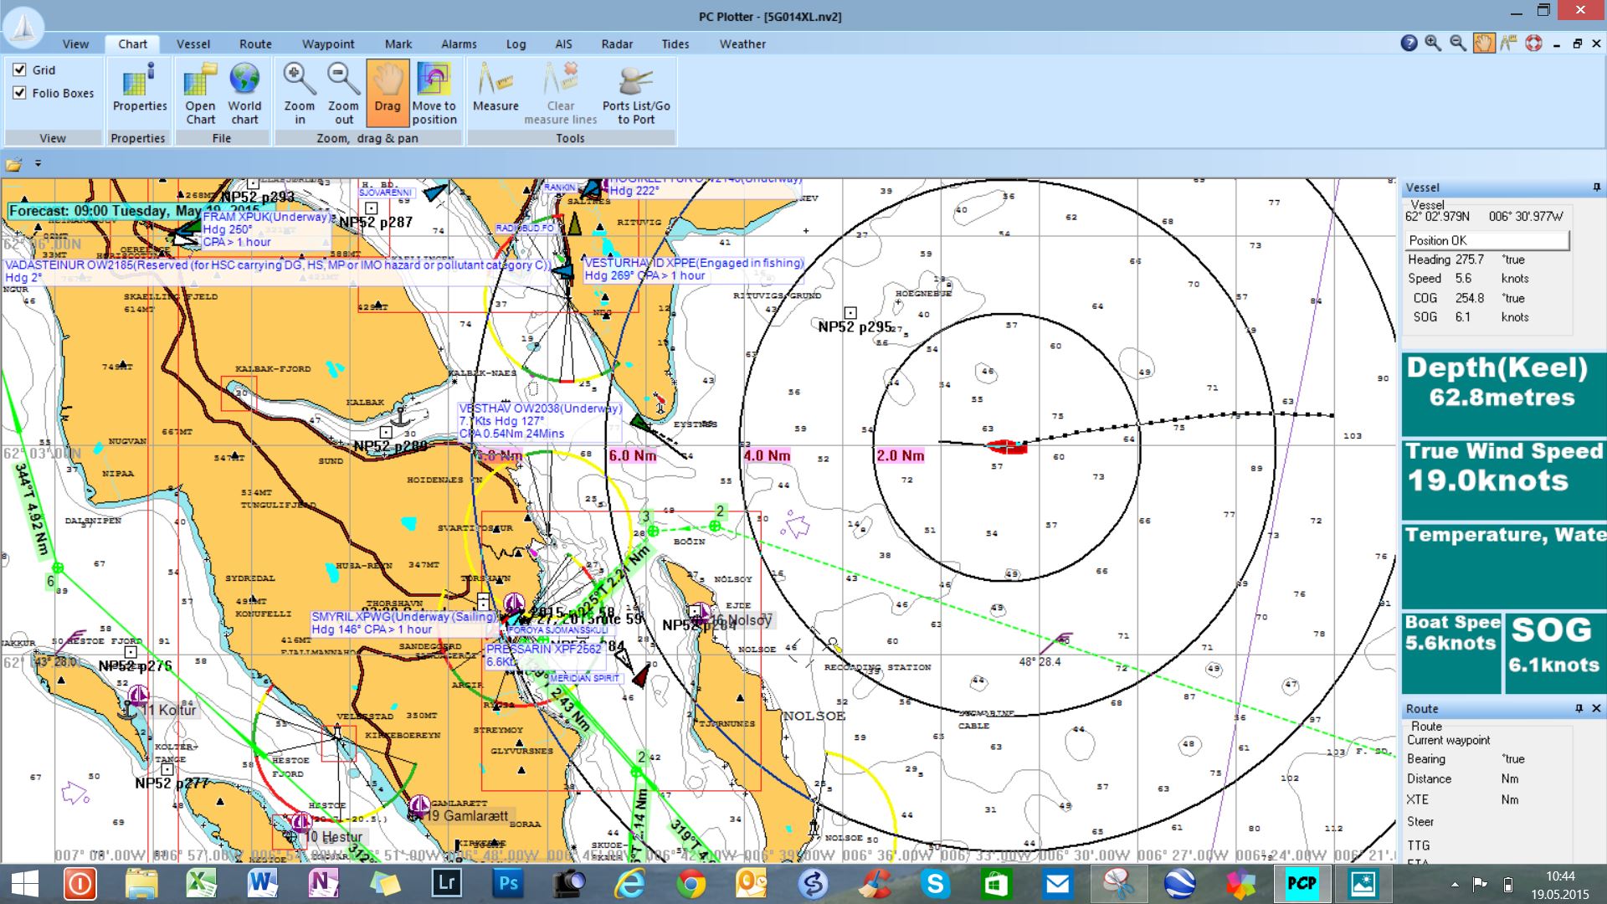Click Clear measure lines button

point(561,93)
